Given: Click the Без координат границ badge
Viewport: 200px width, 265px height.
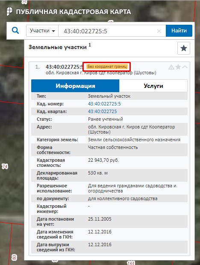Looking at the screenshot, I should tap(107, 67).
